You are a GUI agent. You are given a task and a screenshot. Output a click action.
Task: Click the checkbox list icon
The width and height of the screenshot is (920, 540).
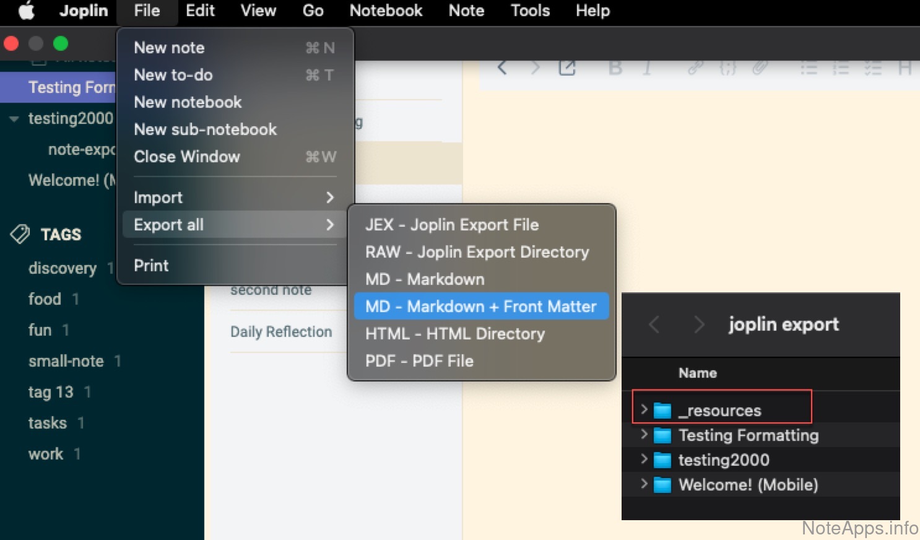[x=873, y=67]
